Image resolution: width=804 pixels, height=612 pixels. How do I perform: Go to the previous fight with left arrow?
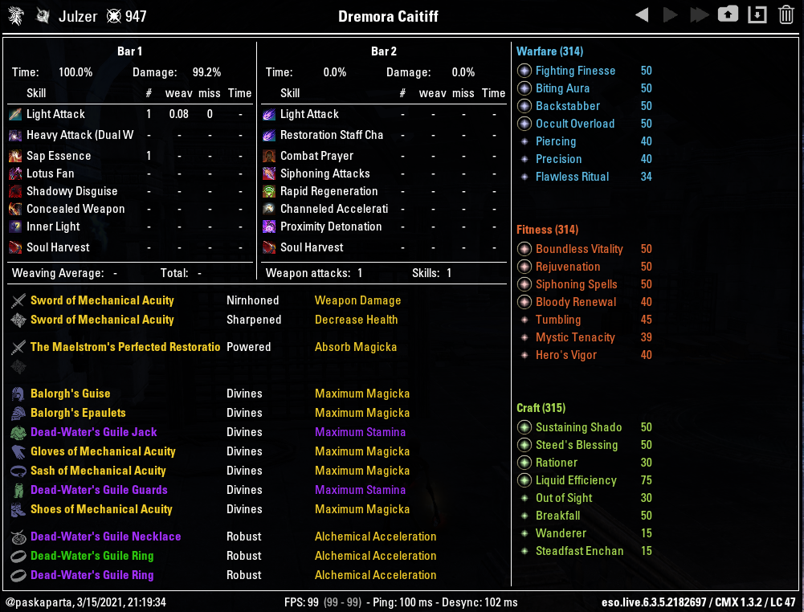(x=642, y=15)
